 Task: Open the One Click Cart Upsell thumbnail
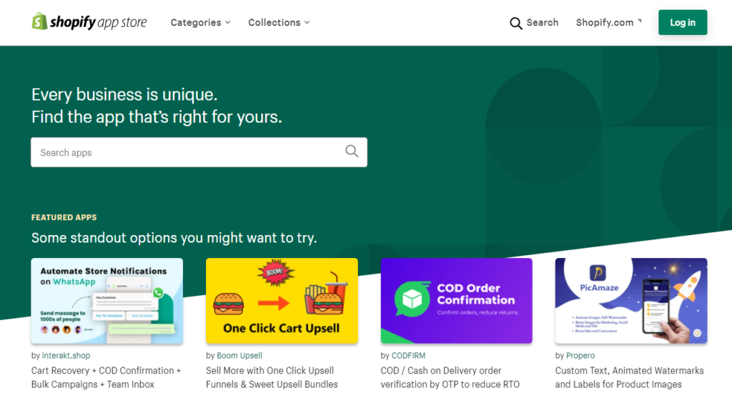[x=282, y=301]
